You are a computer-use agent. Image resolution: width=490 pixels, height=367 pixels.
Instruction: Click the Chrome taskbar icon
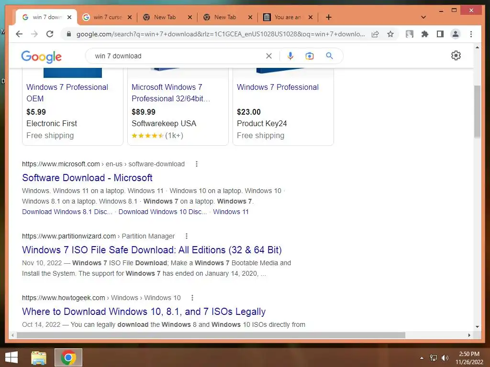68,357
